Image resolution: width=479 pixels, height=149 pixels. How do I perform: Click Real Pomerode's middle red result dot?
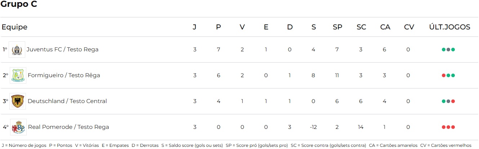(448, 127)
